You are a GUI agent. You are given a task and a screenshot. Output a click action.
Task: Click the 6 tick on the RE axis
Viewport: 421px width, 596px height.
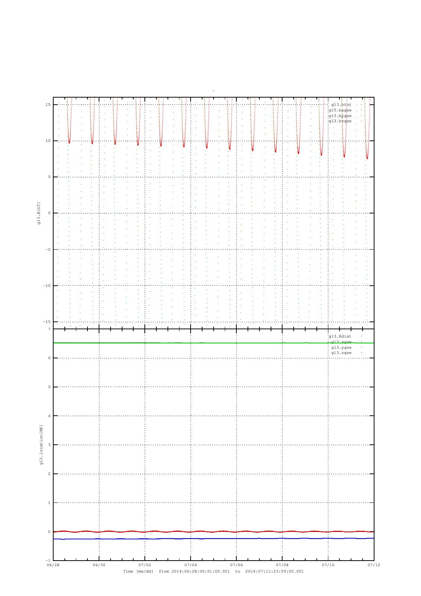click(x=49, y=358)
